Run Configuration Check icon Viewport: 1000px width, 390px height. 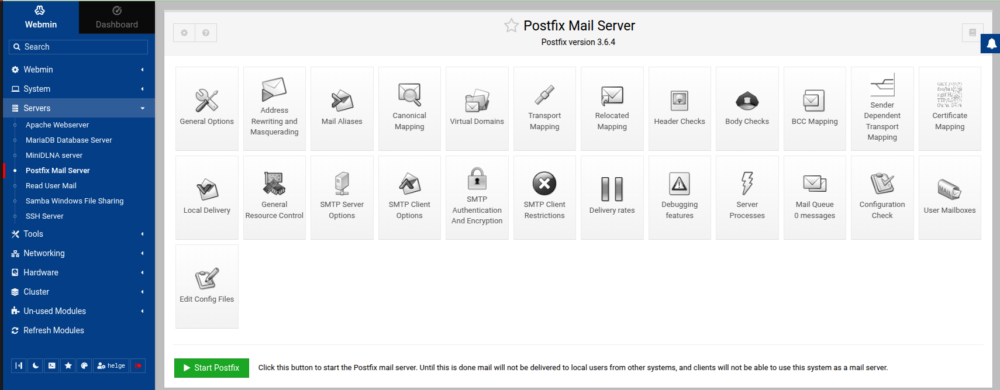882,197
